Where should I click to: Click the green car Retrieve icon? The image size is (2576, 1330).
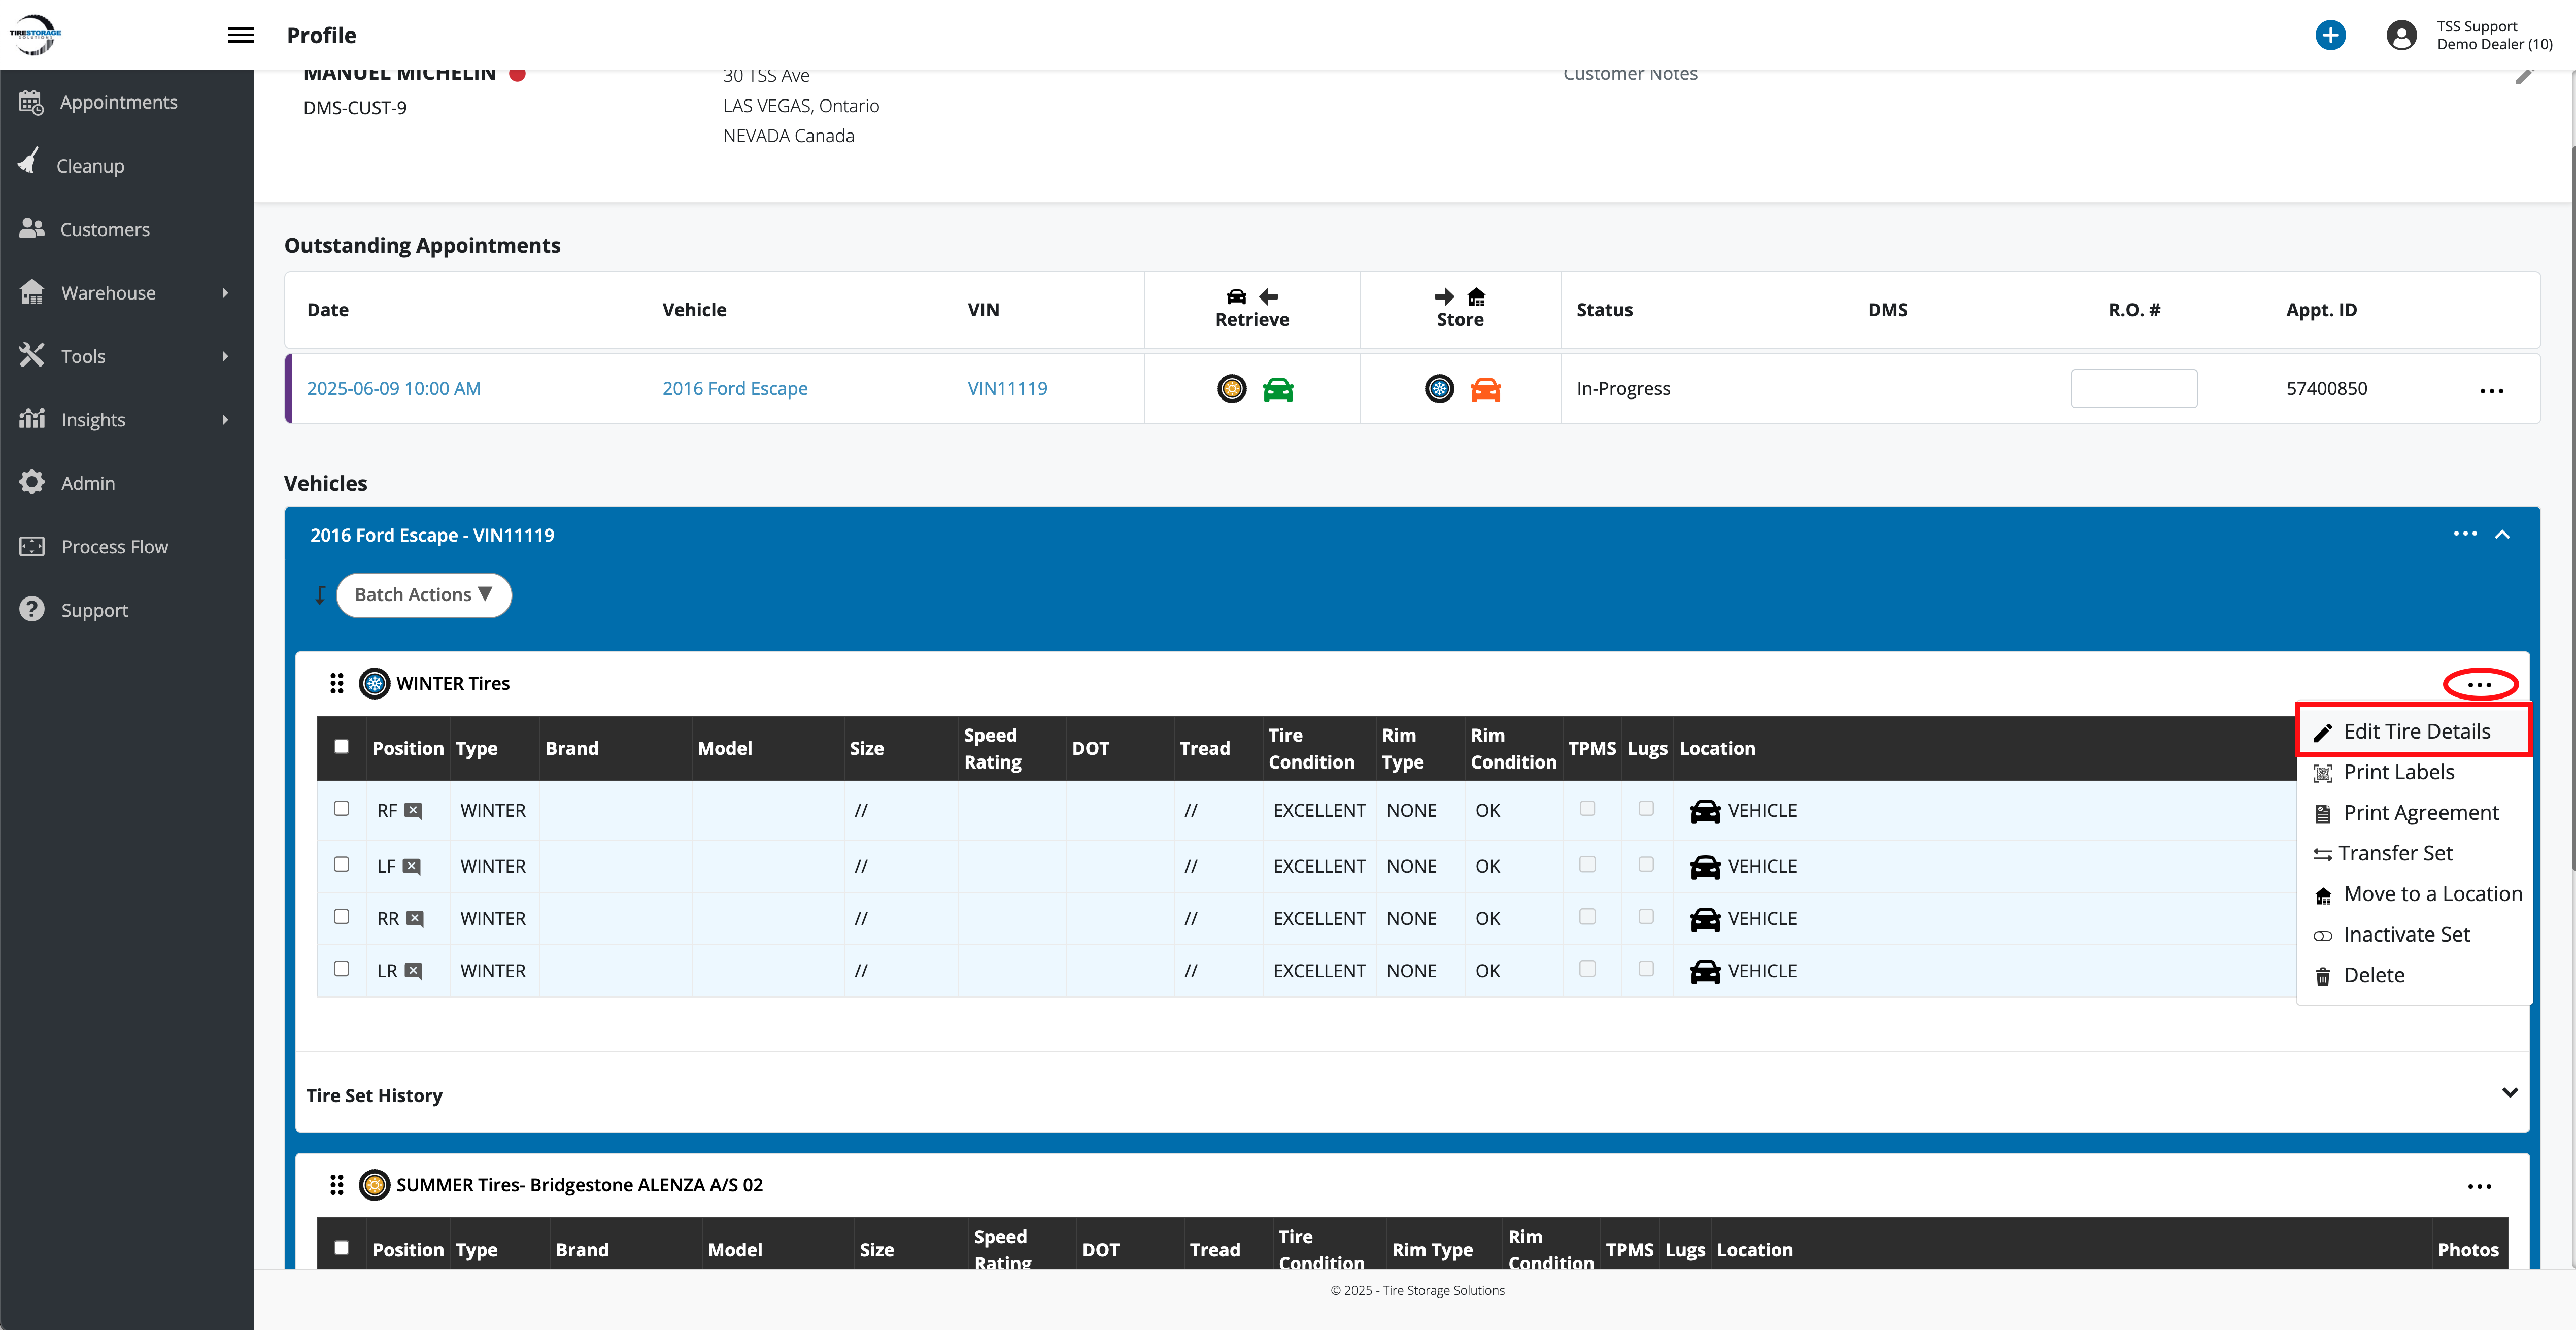tap(1277, 389)
